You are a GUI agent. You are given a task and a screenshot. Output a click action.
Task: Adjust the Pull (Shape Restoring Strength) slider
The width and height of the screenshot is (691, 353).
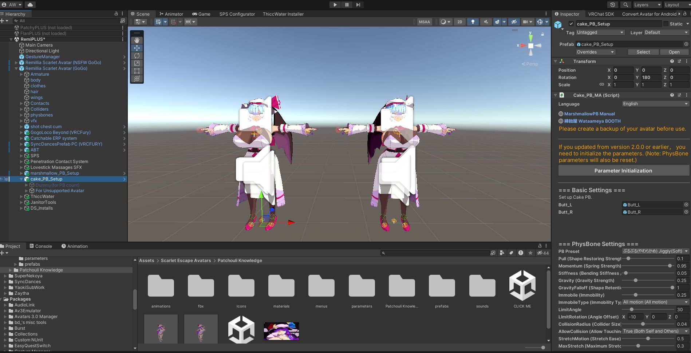point(648,259)
